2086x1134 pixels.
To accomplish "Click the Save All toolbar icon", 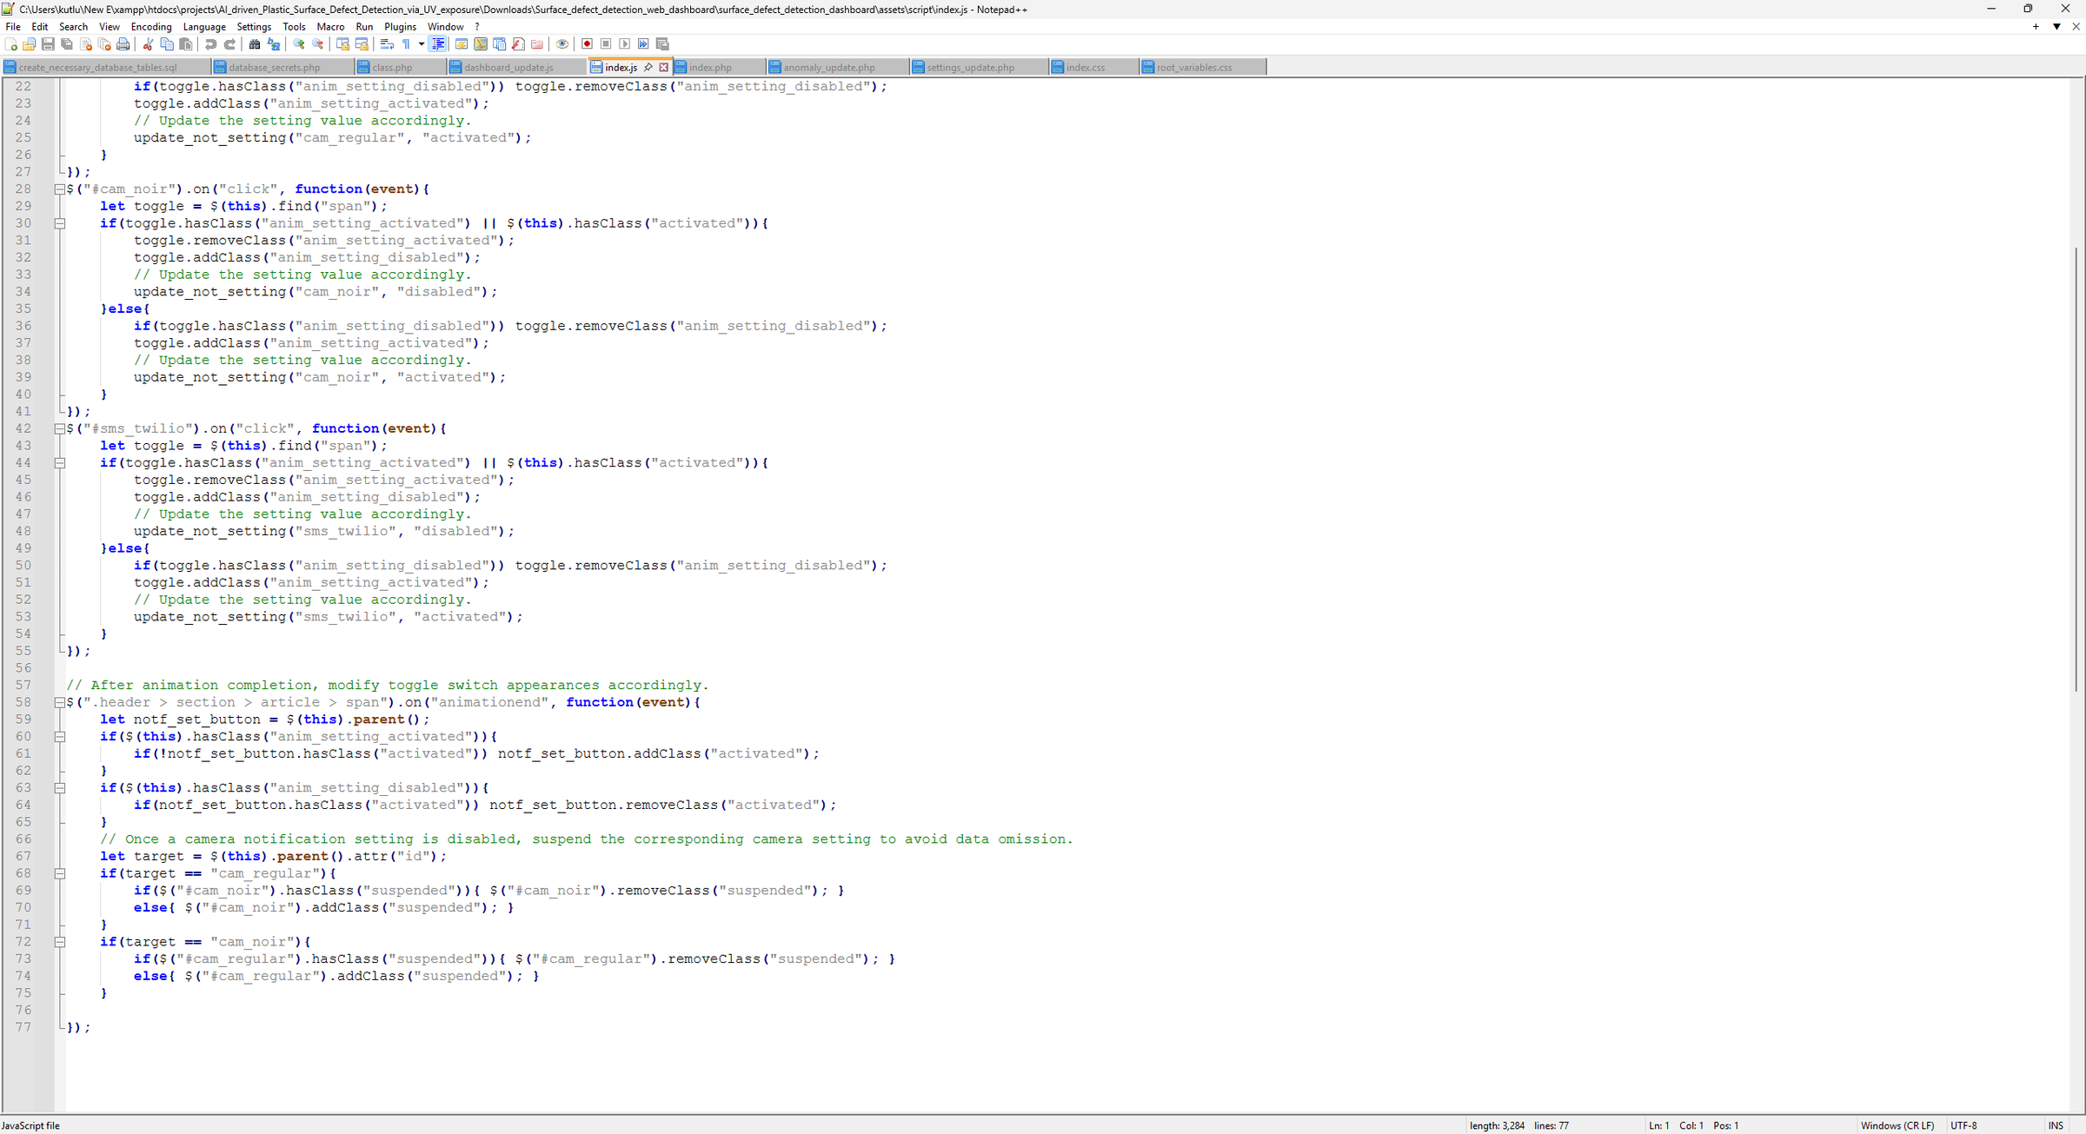I will coord(67,44).
